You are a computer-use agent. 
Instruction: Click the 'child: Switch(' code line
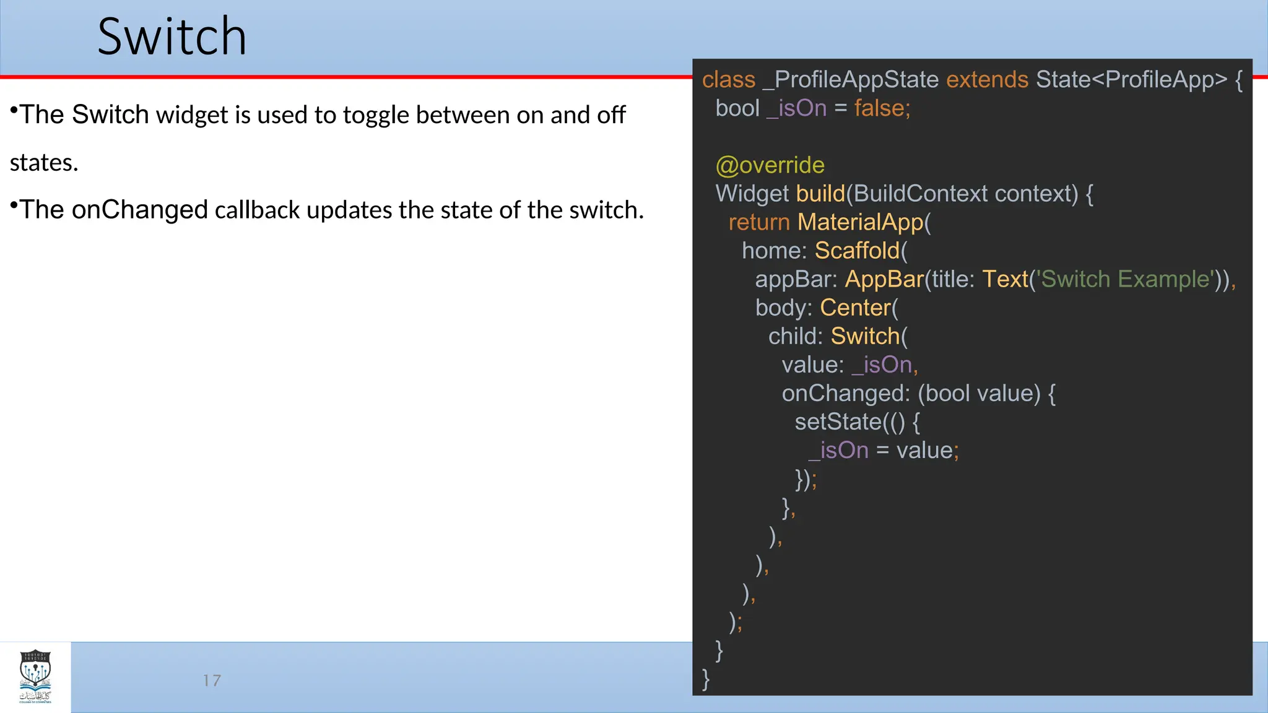(x=838, y=336)
